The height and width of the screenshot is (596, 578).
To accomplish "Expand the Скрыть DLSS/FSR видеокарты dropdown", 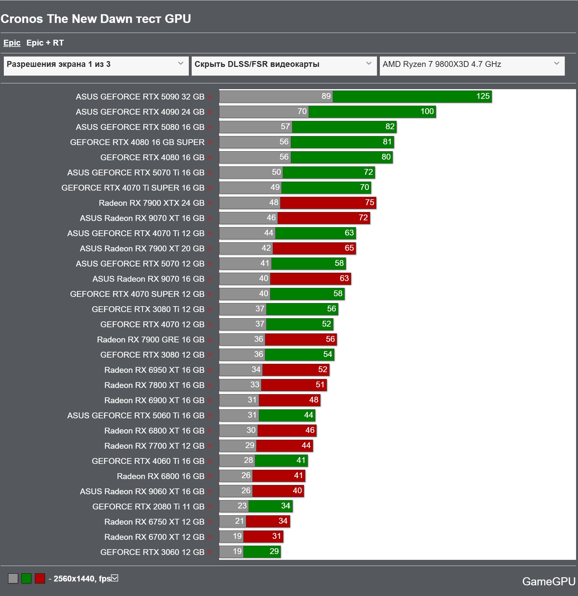I will [284, 66].
